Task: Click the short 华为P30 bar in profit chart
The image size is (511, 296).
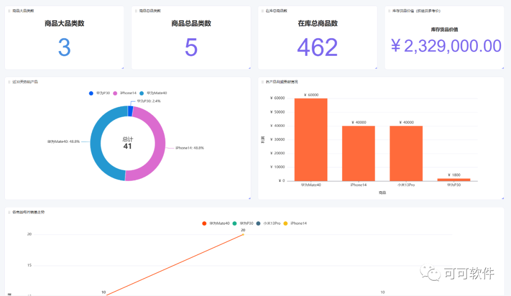Action: (x=454, y=180)
